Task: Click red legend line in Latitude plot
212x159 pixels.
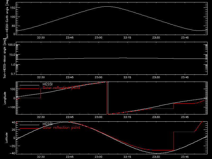Action: click(x=29, y=129)
